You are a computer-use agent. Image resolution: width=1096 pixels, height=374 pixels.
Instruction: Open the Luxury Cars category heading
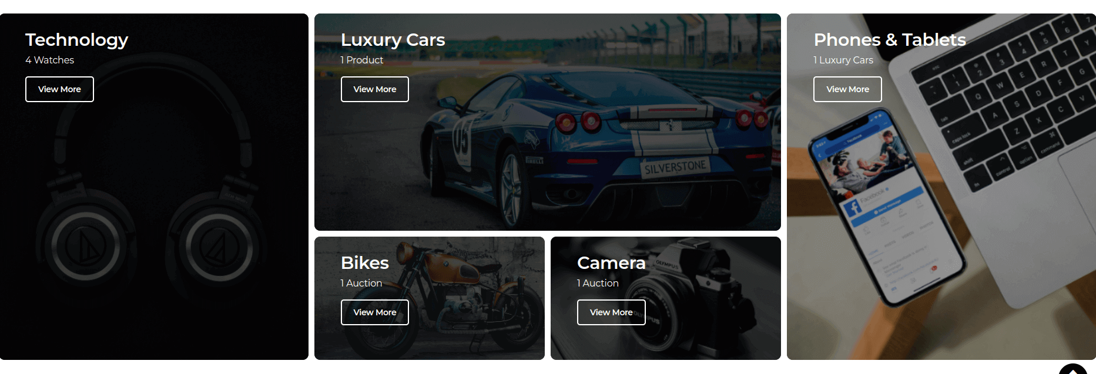point(393,40)
